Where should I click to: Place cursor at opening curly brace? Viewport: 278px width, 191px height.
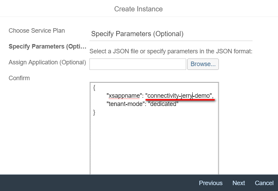[94, 88]
